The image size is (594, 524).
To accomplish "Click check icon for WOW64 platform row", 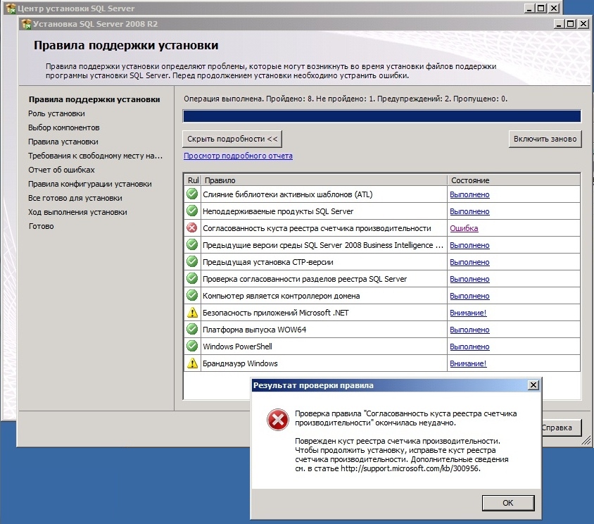I will point(192,329).
